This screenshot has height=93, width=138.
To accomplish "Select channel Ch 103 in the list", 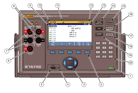I will 53,32.
